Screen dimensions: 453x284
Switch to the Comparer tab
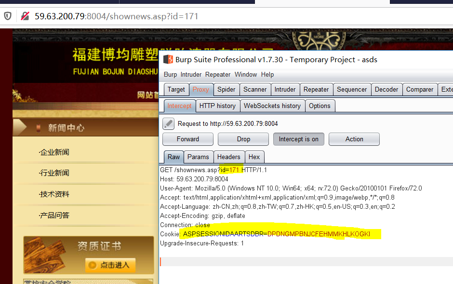click(420, 90)
